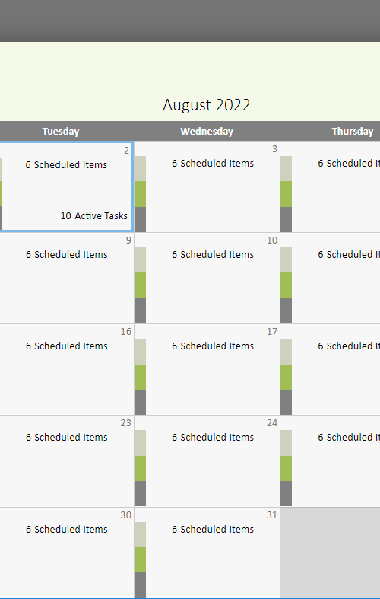Open '6 Scheduled Items' on Wednesday 24
The height and width of the screenshot is (599, 380).
(213, 438)
